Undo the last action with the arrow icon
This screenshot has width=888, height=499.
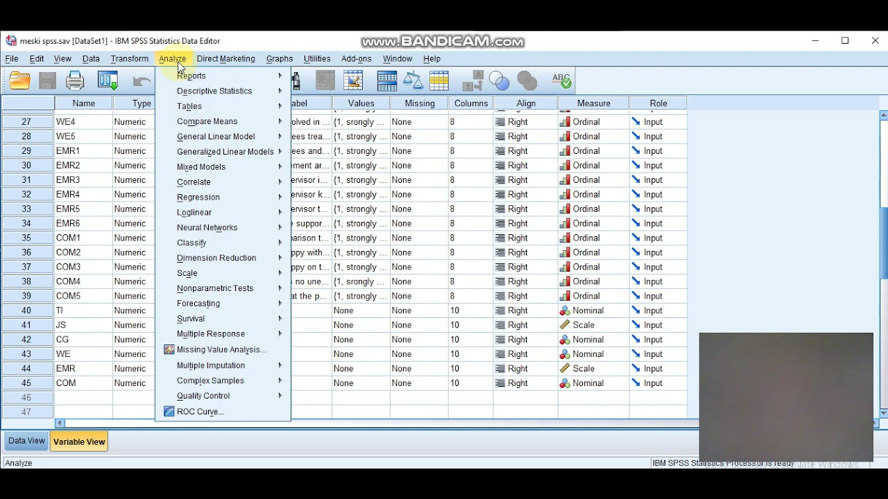[142, 81]
